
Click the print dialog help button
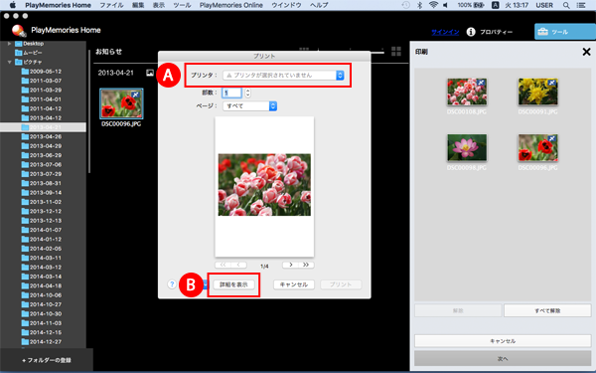[172, 284]
